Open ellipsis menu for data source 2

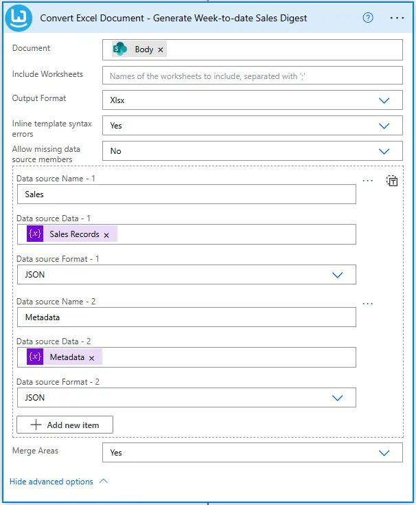367,304
